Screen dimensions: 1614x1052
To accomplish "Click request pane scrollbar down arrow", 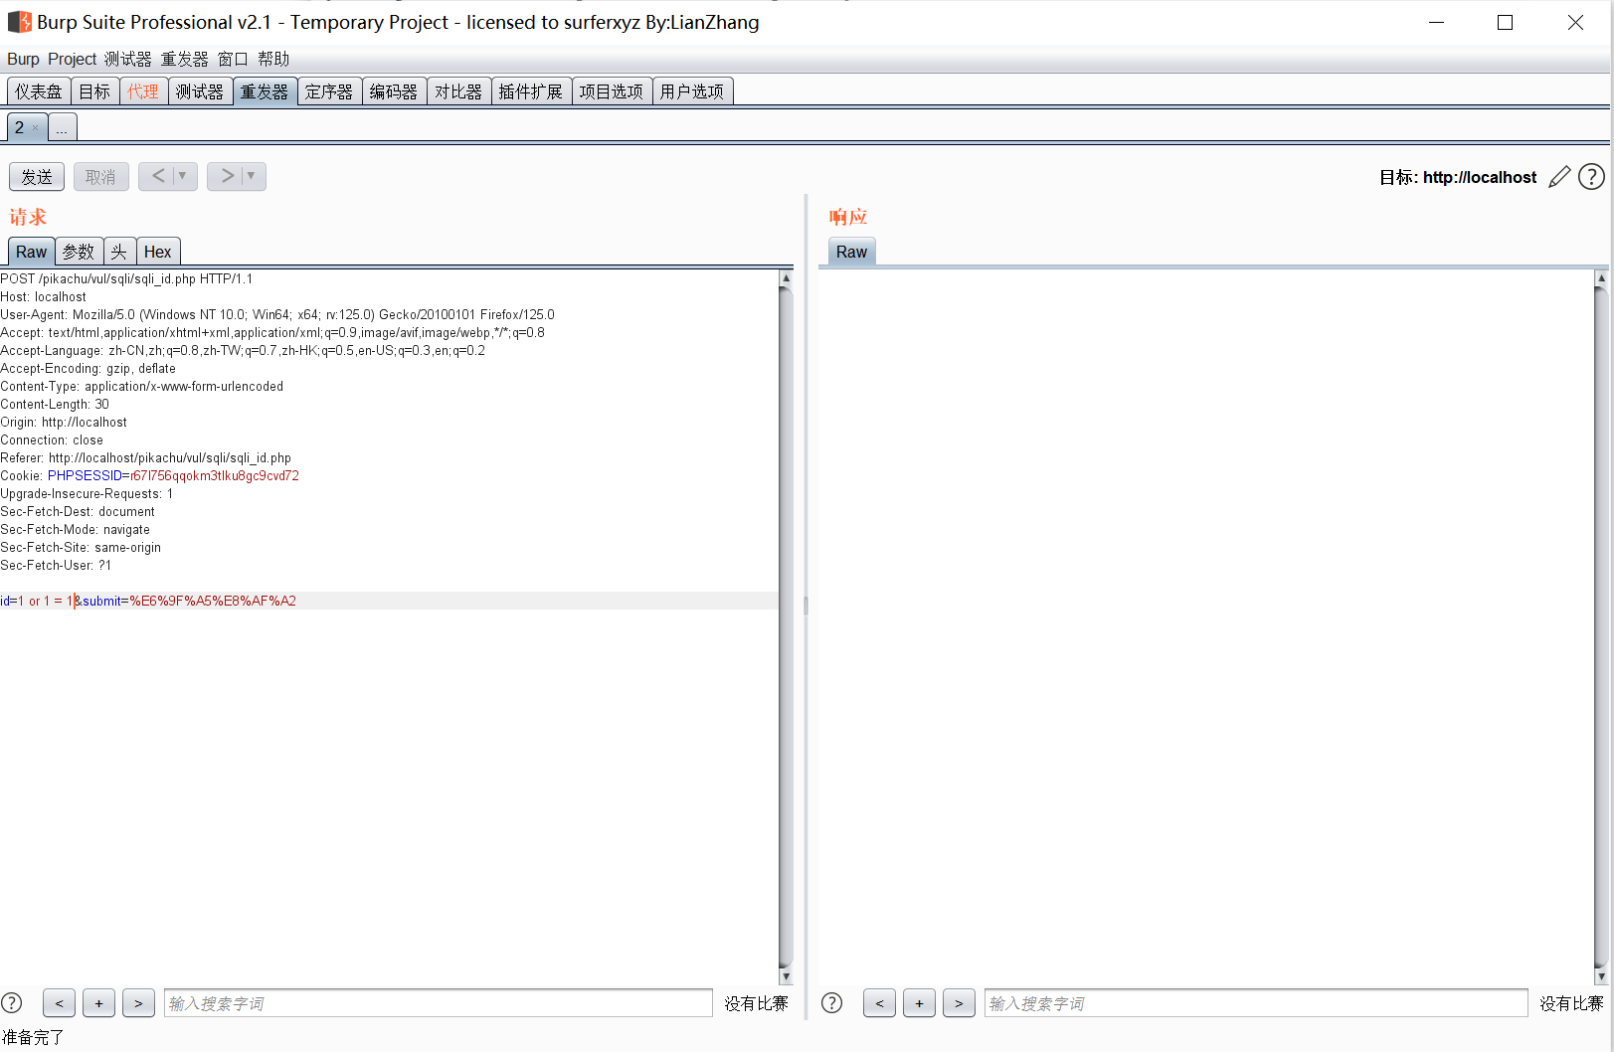I will click(x=786, y=976).
